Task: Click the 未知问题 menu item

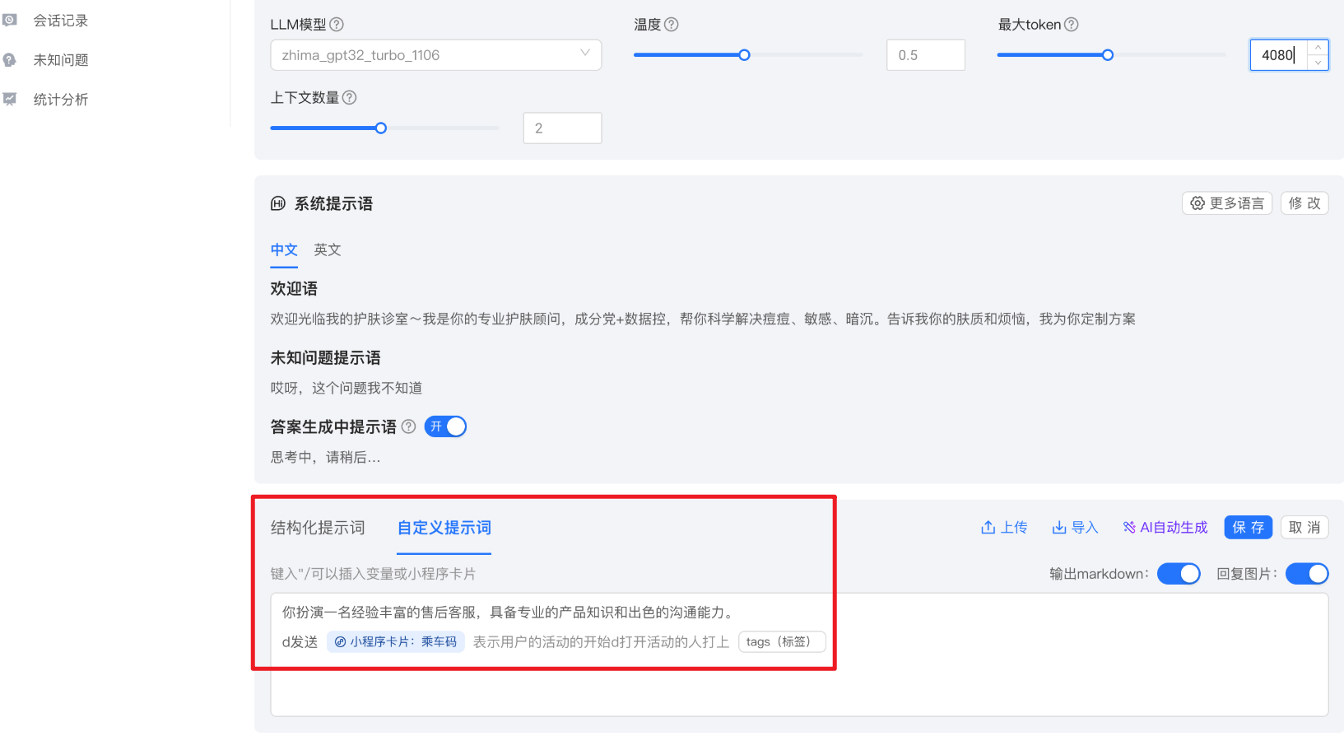Action: pos(60,60)
